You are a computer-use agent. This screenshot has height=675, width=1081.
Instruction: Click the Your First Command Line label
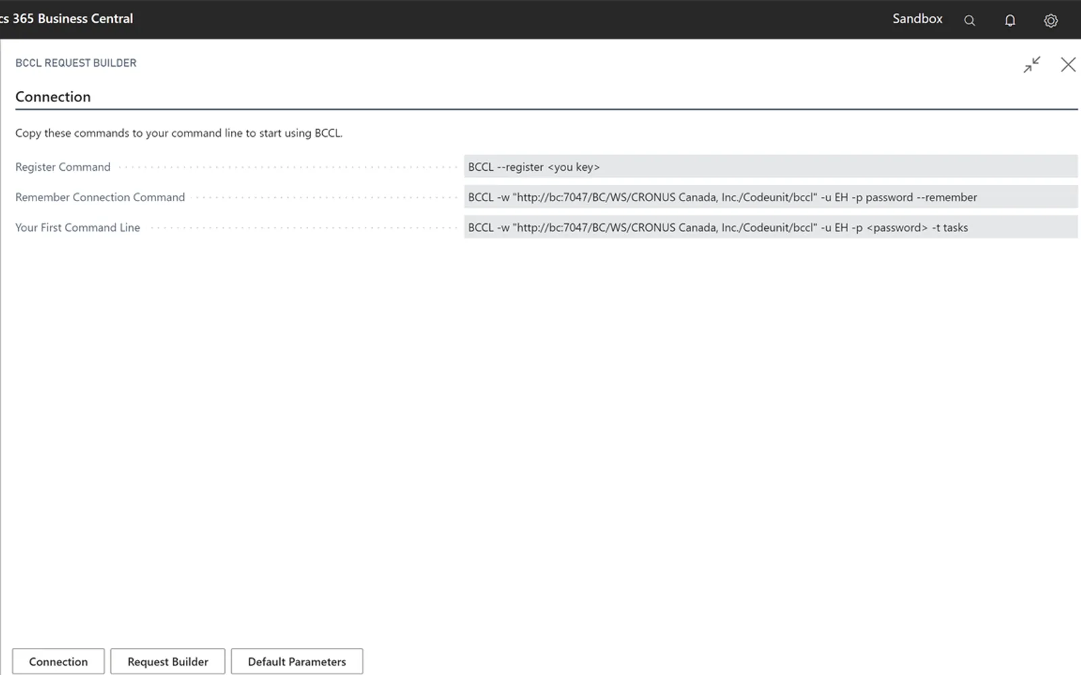[x=78, y=227]
